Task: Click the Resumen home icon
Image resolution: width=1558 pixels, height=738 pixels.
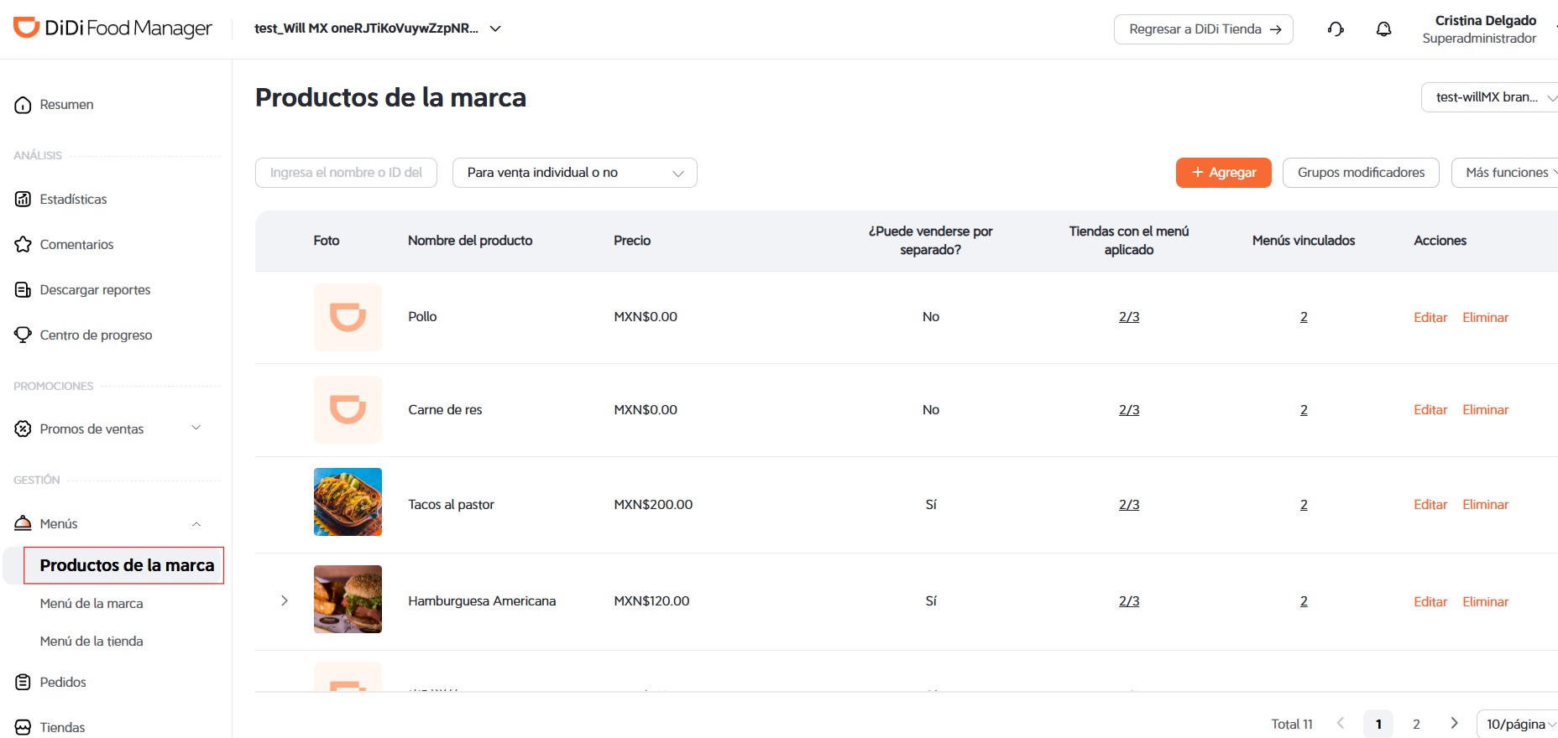Action: click(x=23, y=105)
